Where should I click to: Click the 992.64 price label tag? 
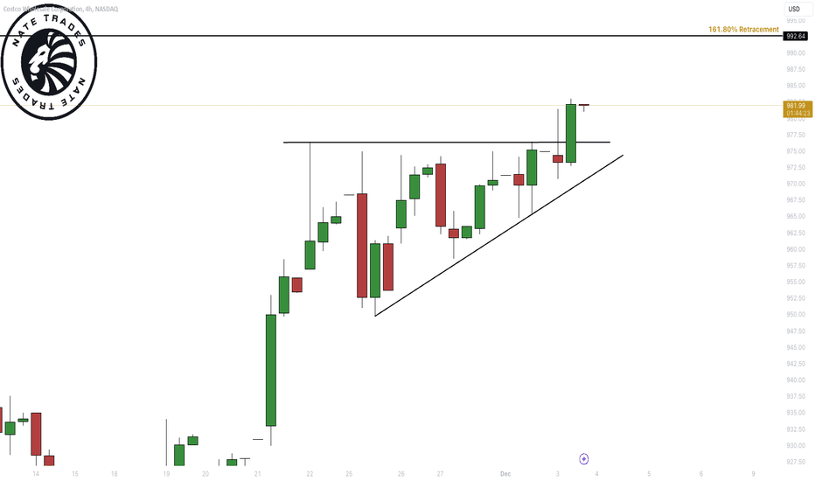pos(796,36)
